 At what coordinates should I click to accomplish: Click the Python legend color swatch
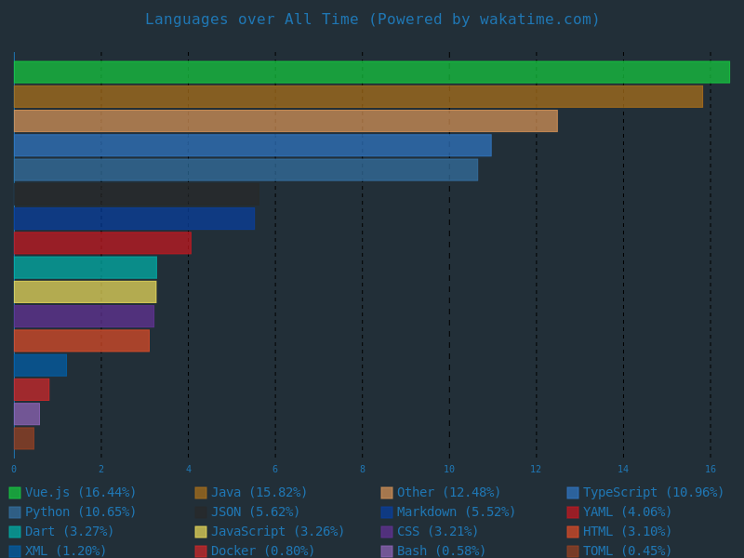click(x=15, y=512)
